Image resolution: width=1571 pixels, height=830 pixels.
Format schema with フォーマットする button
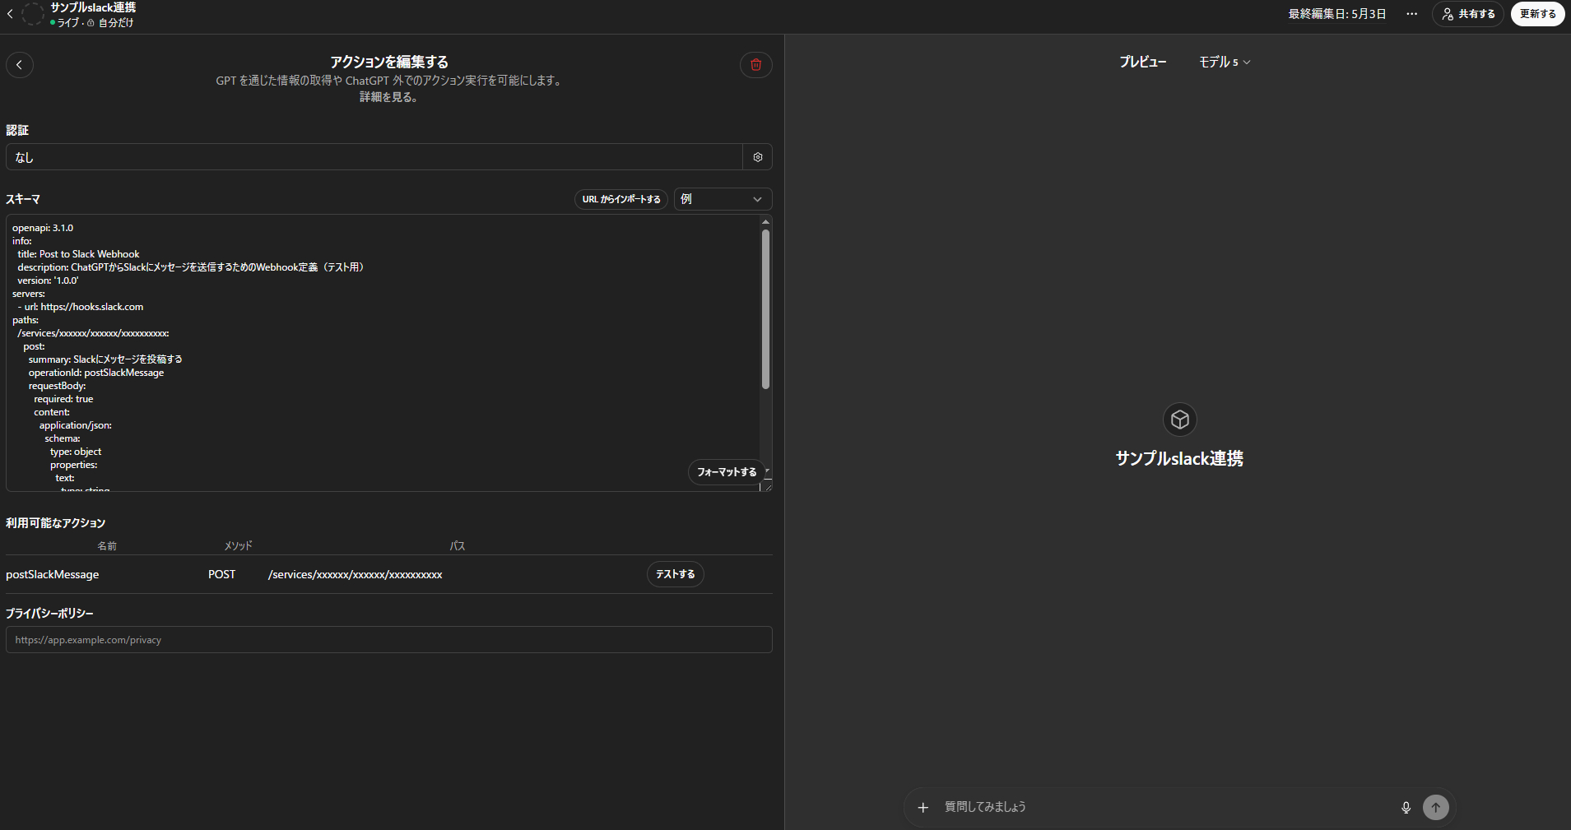point(727,472)
